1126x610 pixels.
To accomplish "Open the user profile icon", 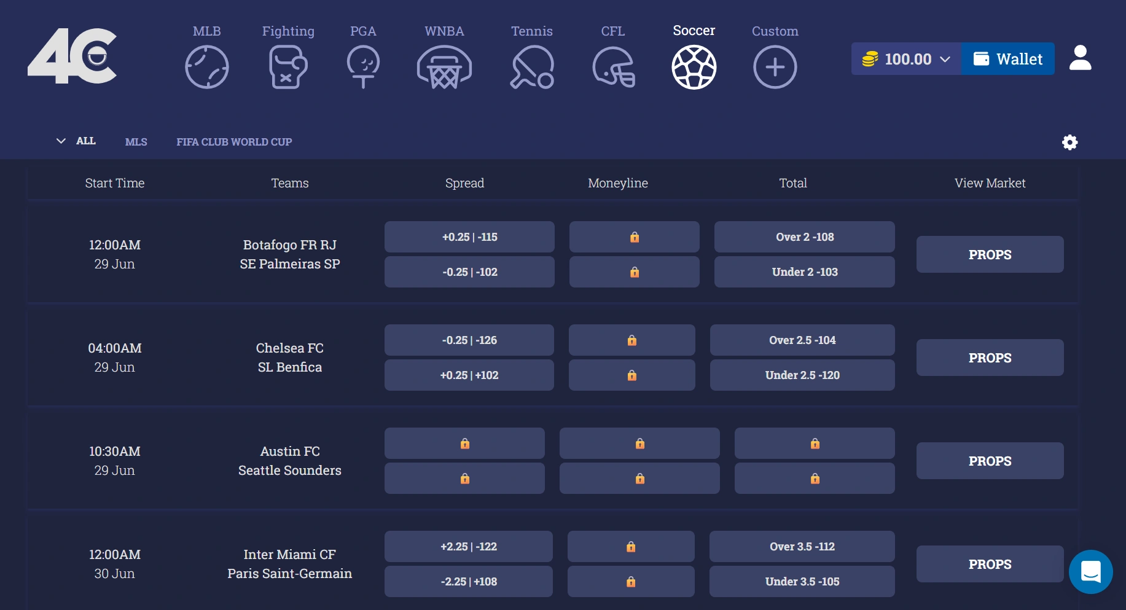I will (x=1080, y=58).
